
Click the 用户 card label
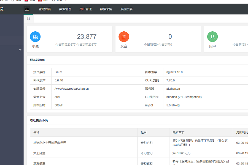pyautogui.click(x=212, y=46)
